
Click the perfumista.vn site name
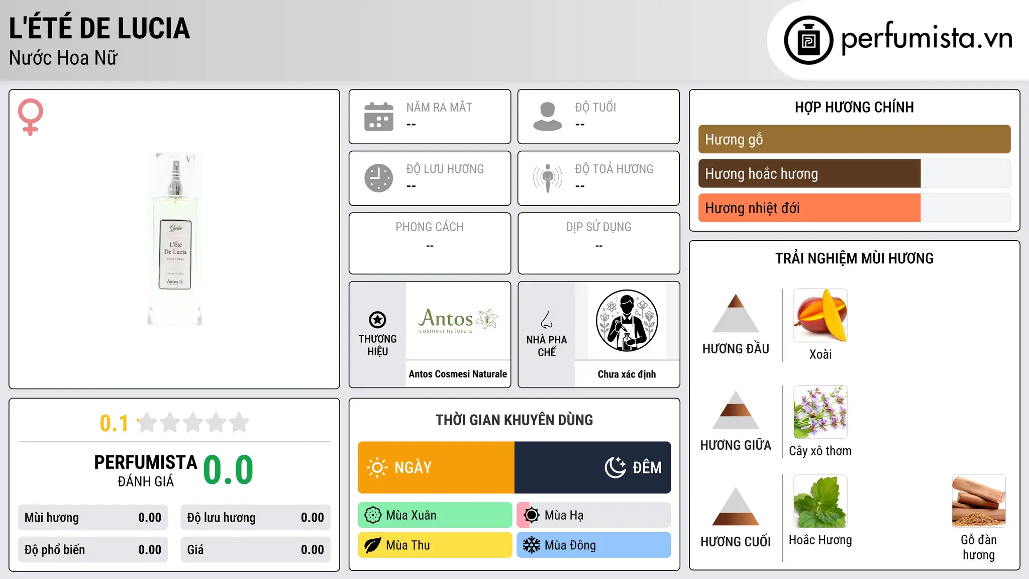tap(927, 38)
